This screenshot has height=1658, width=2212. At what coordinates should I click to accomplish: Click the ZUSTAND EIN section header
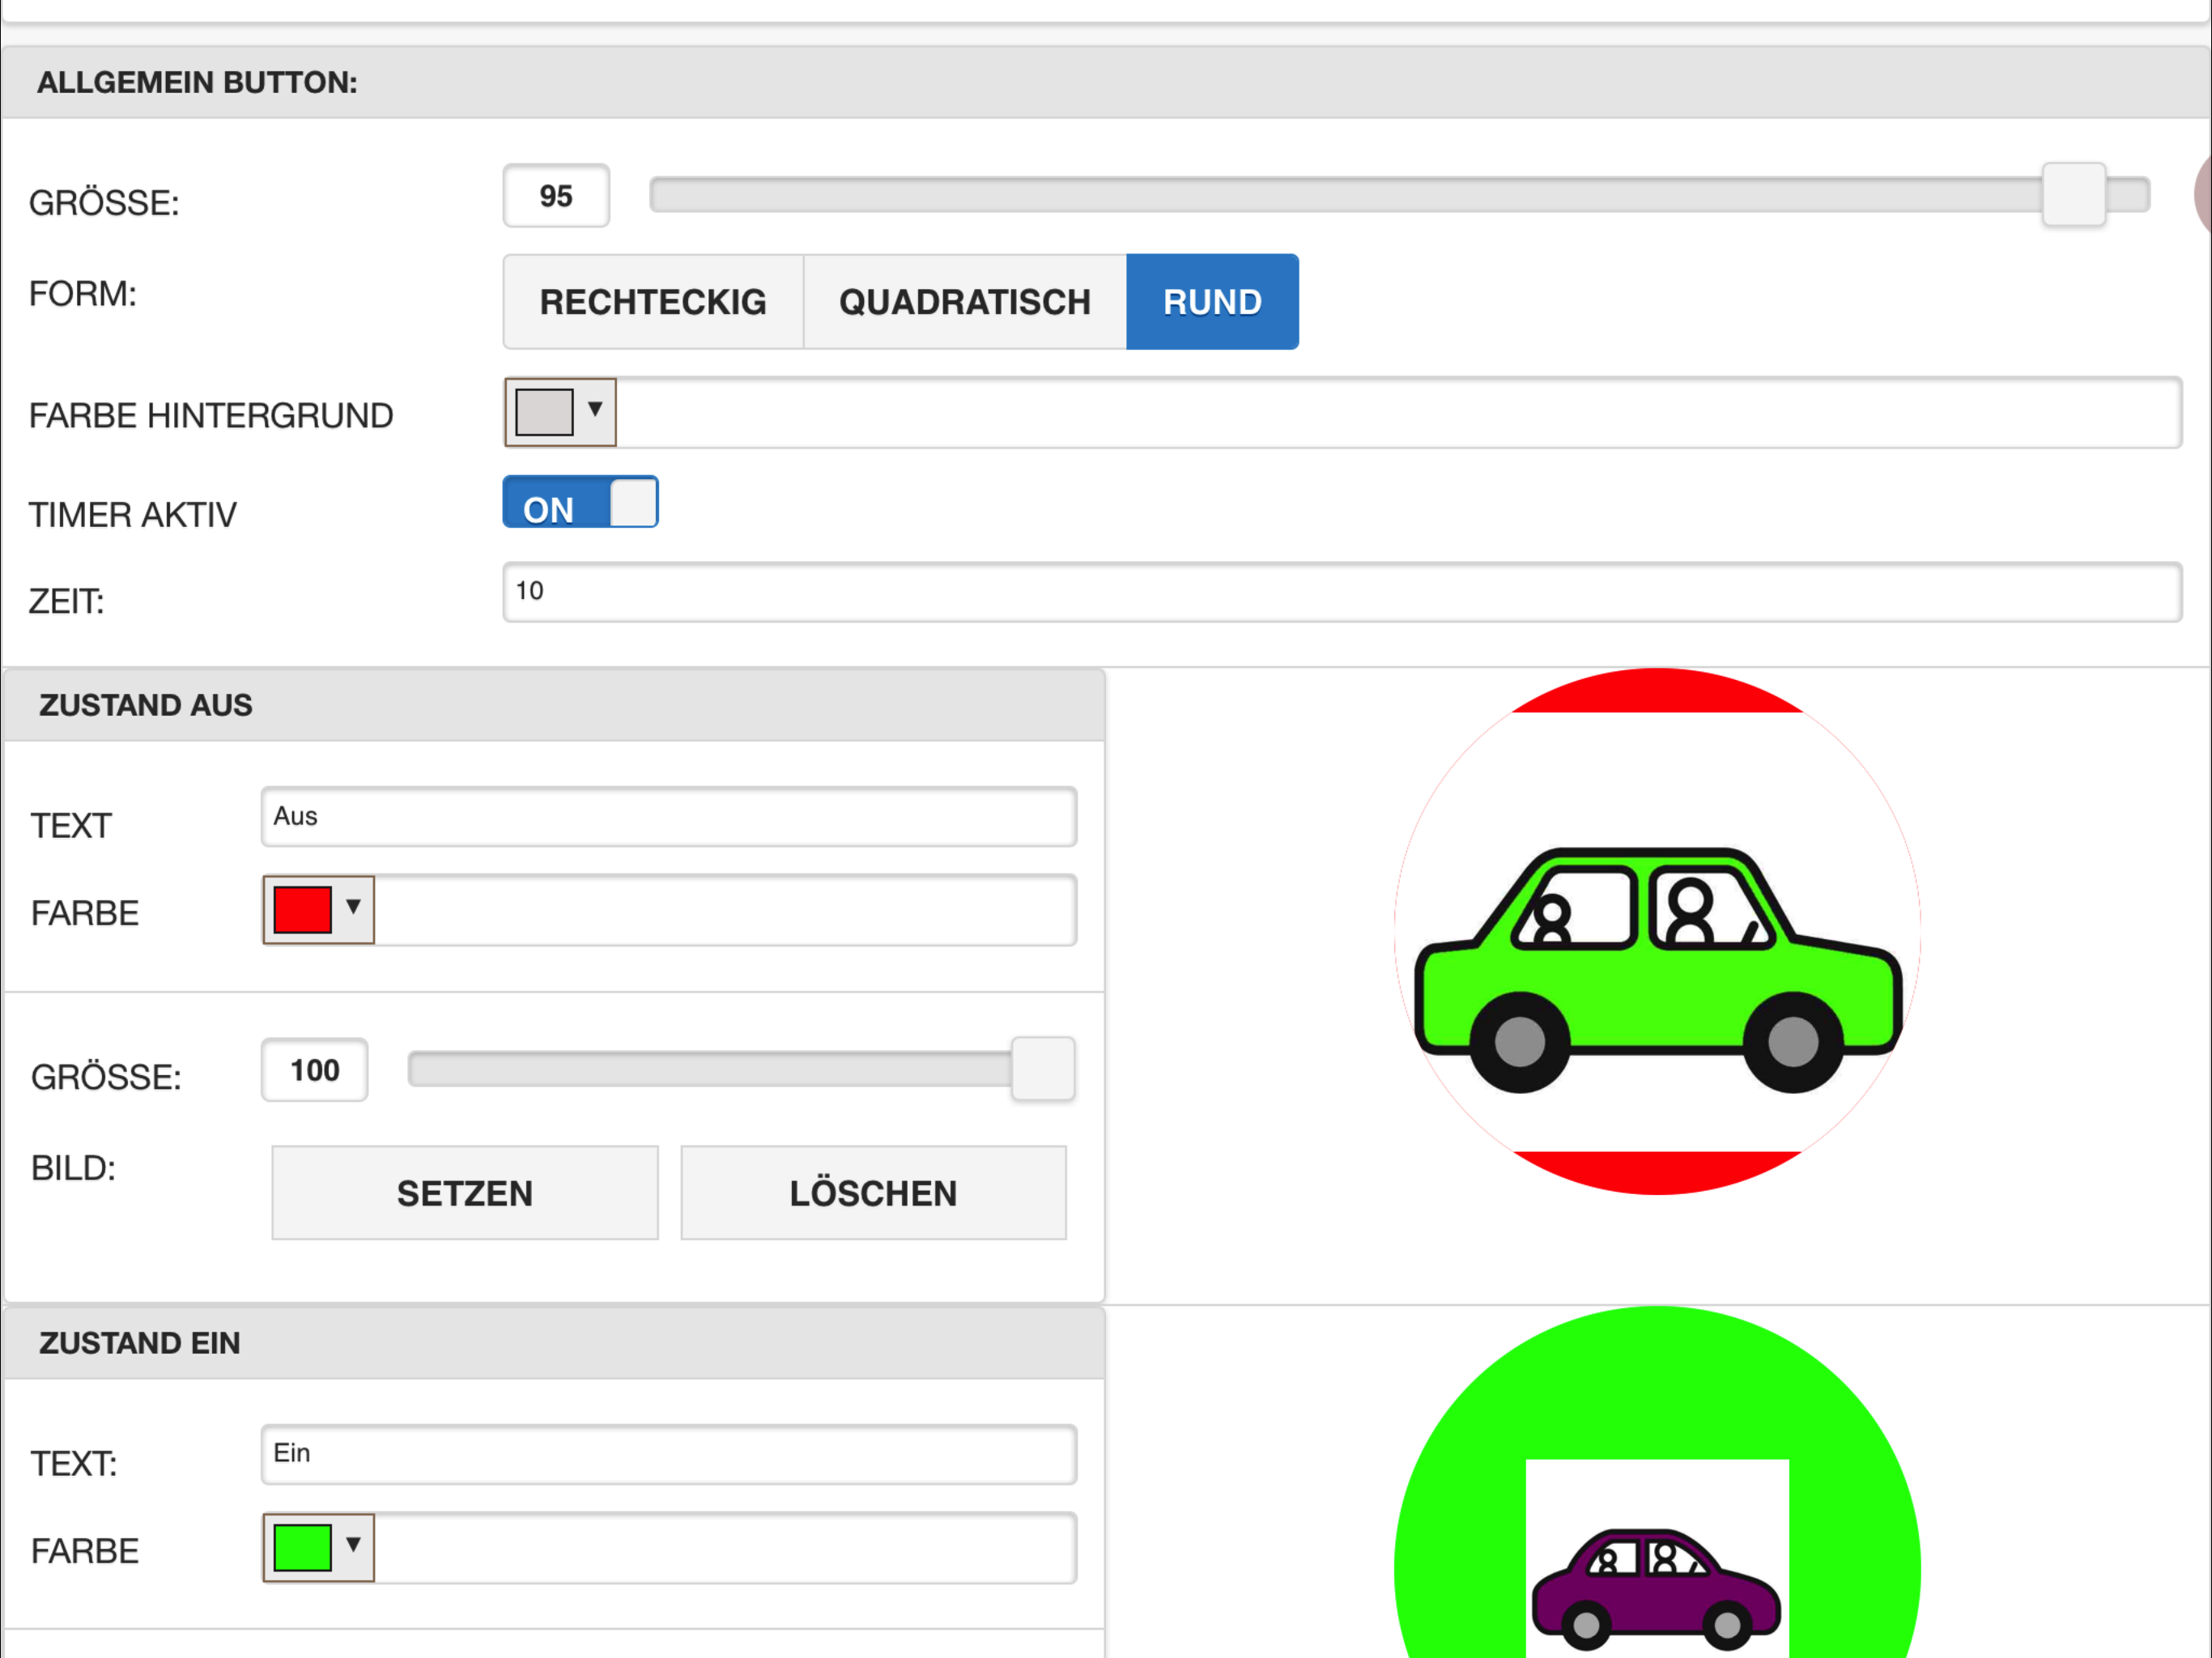[554, 1343]
